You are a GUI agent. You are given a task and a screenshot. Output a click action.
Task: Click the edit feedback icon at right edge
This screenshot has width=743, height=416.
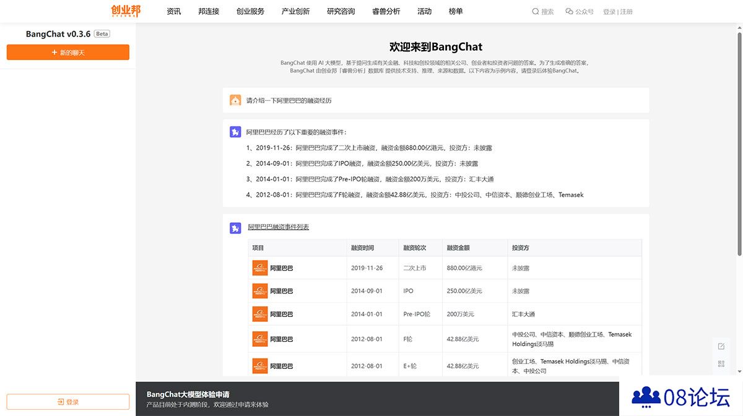click(x=721, y=347)
